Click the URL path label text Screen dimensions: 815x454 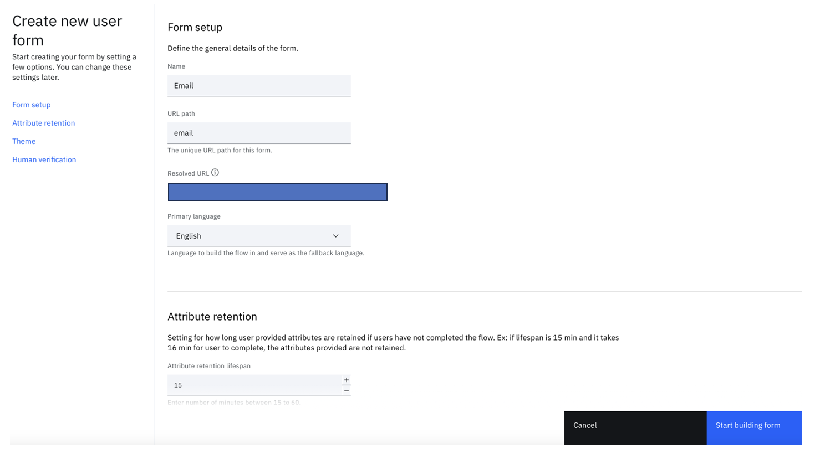click(181, 114)
